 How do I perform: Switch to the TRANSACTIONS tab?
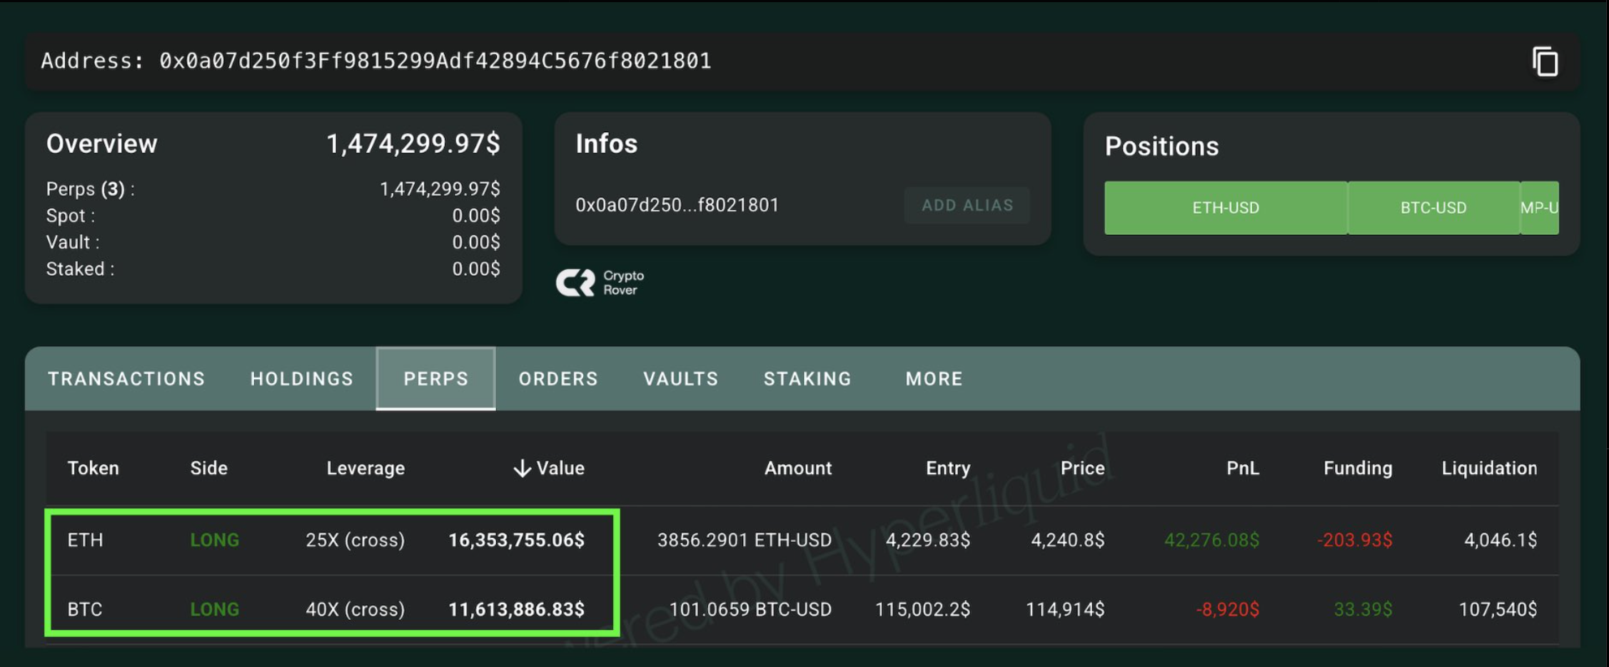pyautogui.click(x=126, y=378)
